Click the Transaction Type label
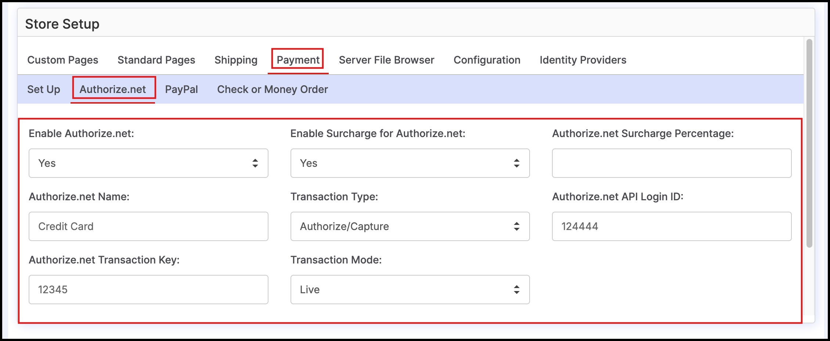Image resolution: width=830 pixels, height=341 pixels. pyautogui.click(x=334, y=197)
